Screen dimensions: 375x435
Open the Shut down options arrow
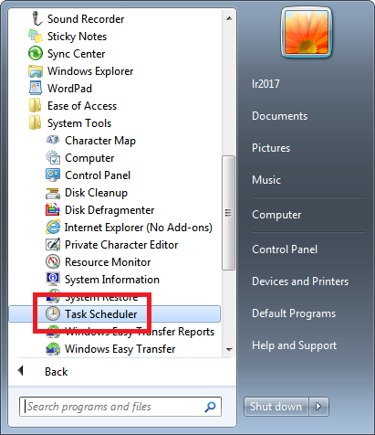click(x=318, y=407)
